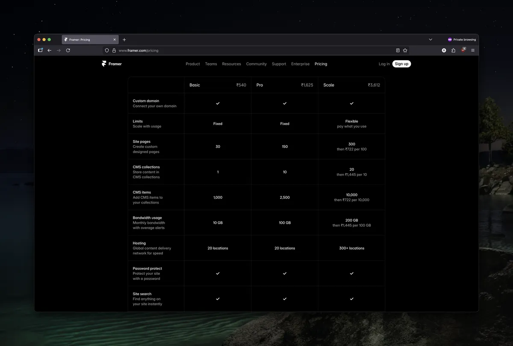Open the Log in link
Viewport: 513px width, 346px height.
(384, 64)
